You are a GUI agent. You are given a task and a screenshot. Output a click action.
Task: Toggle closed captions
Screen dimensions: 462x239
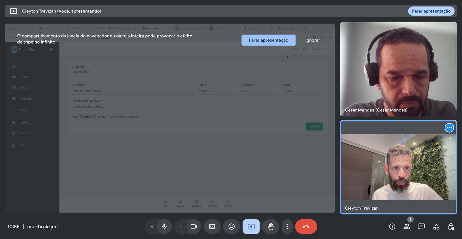pos(212,227)
